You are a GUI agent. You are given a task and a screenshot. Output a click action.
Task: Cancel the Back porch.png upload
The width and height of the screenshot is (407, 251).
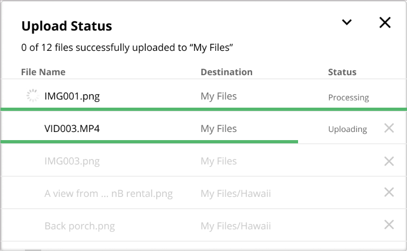point(389,225)
